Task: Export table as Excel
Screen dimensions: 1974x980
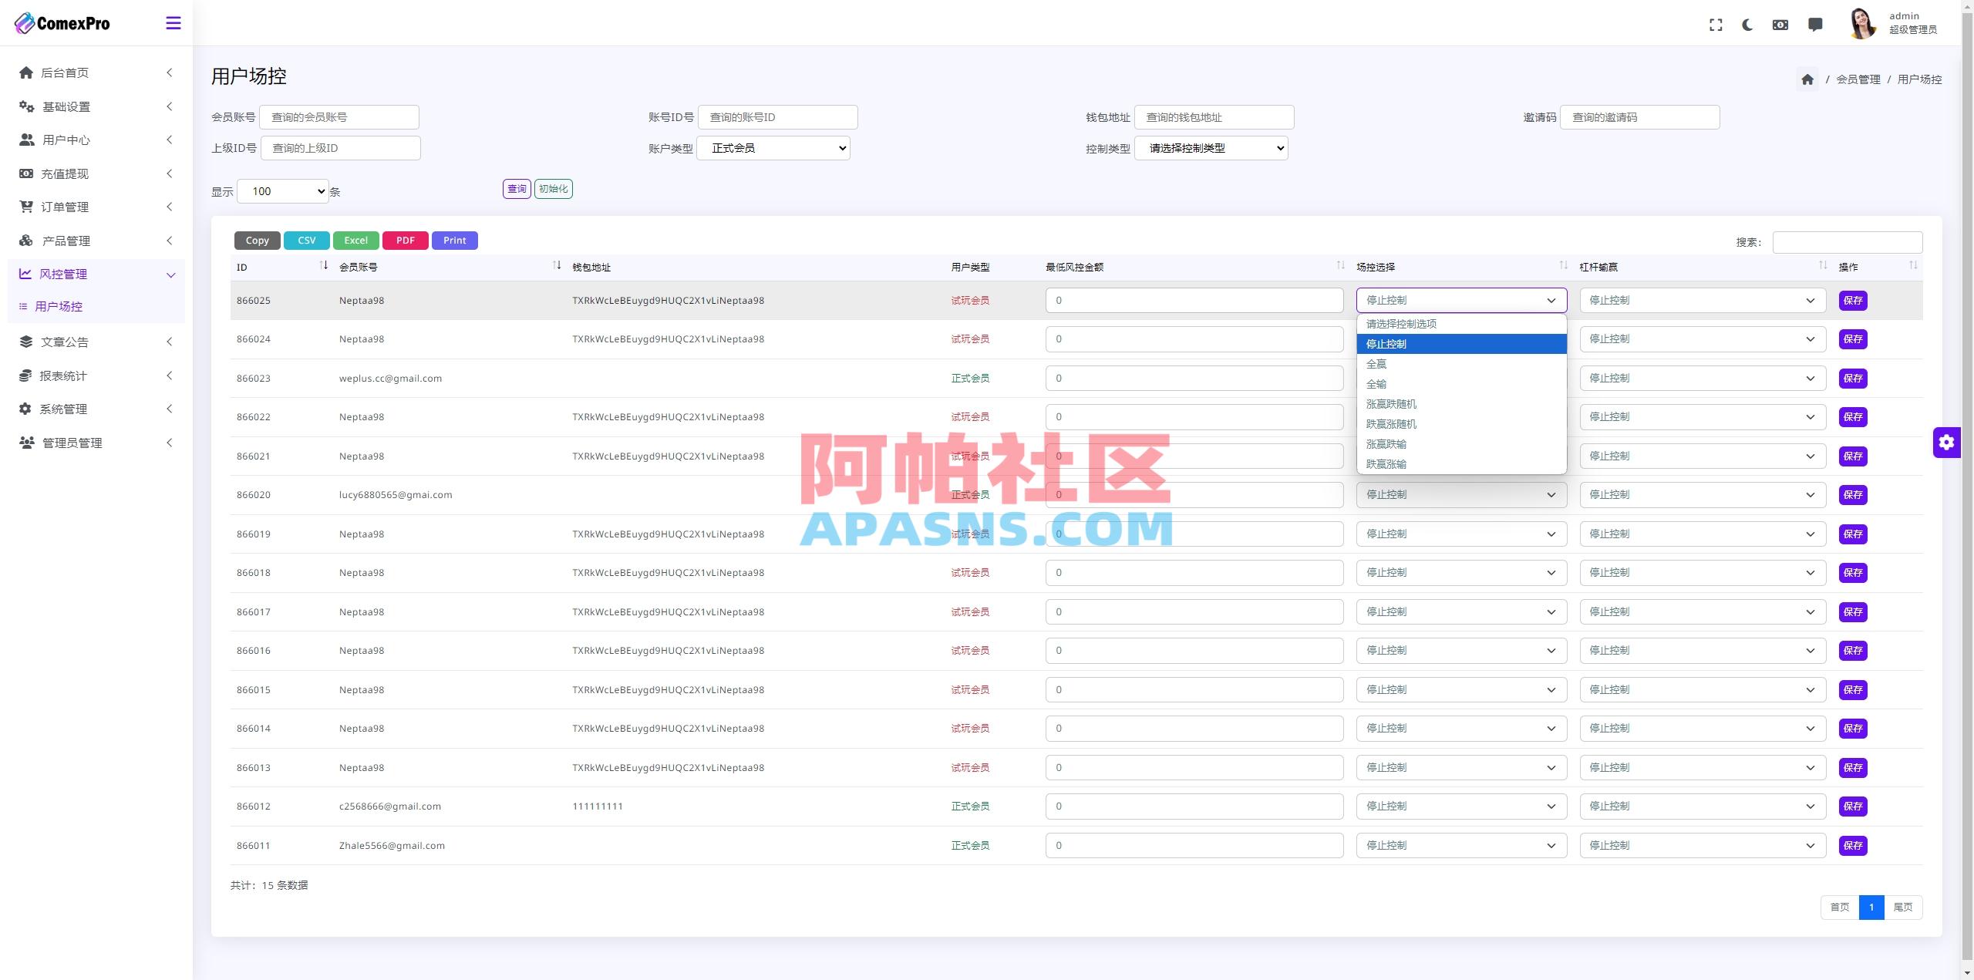Action: tap(356, 241)
